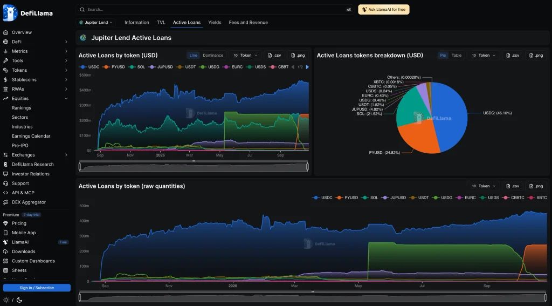Open Stablecoins dollar icon in sidebar
Screen dimensions: 552x306
pyautogui.click(x=5, y=80)
